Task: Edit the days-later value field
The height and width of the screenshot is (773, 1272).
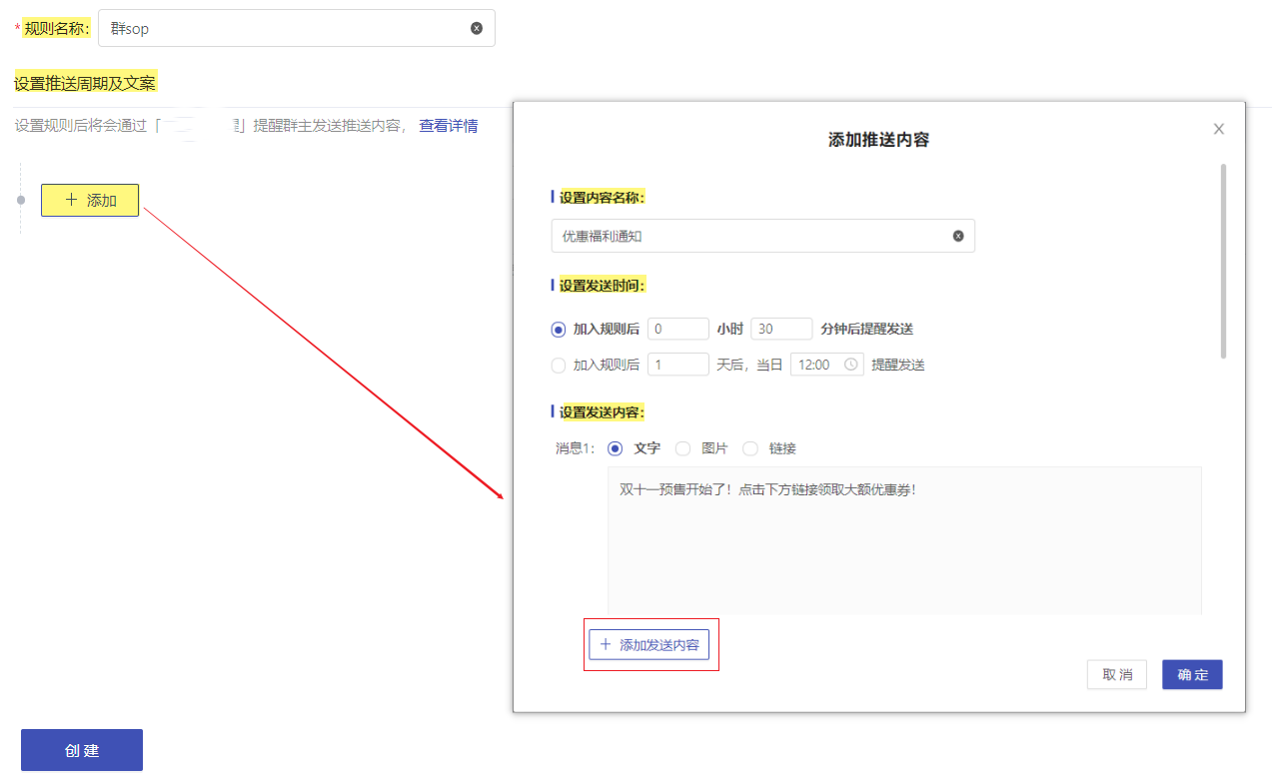Action: pos(678,365)
